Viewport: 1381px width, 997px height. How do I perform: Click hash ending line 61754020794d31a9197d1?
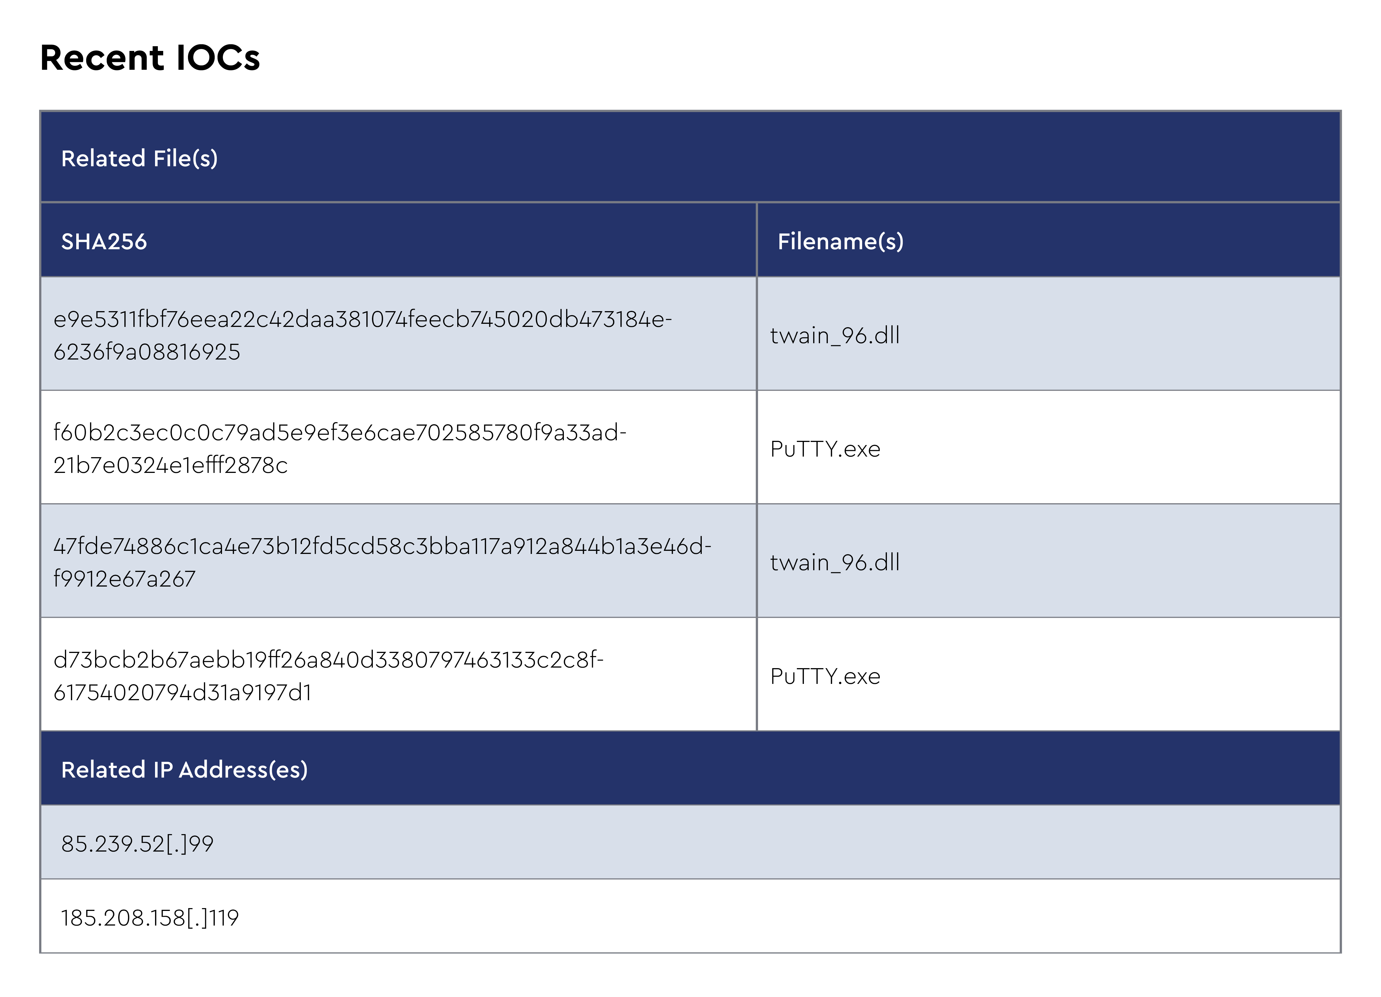[183, 693]
